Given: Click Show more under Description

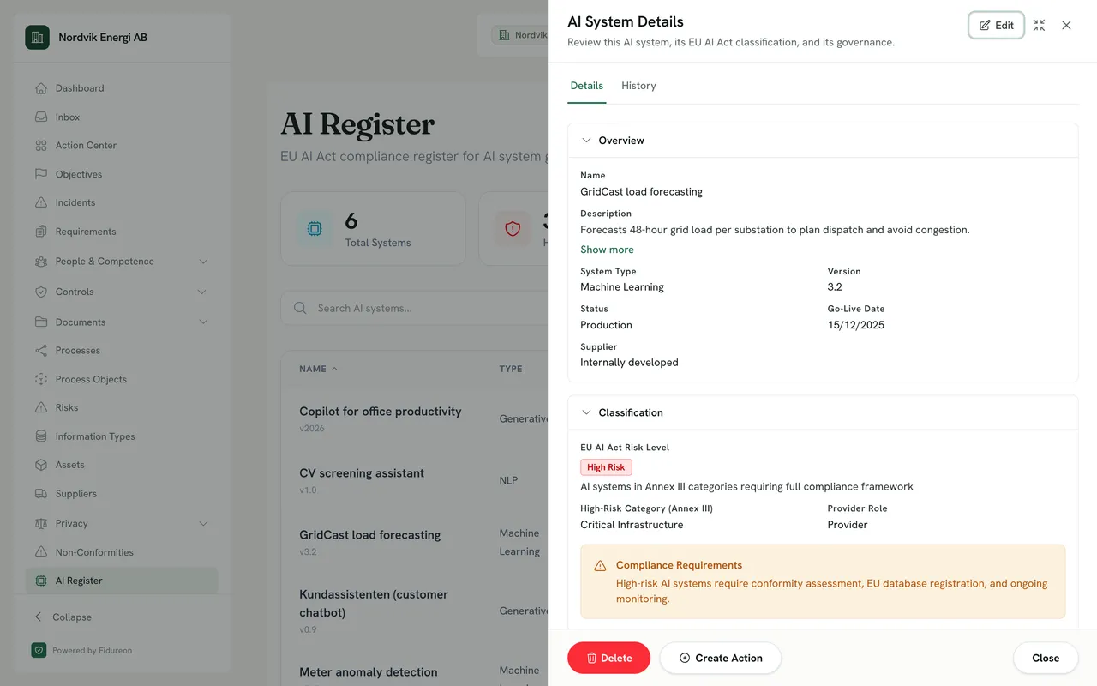Looking at the screenshot, I should coord(607,250).
